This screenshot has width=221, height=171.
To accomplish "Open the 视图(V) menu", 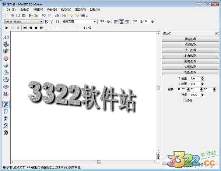I will click(x=38, y=10).
